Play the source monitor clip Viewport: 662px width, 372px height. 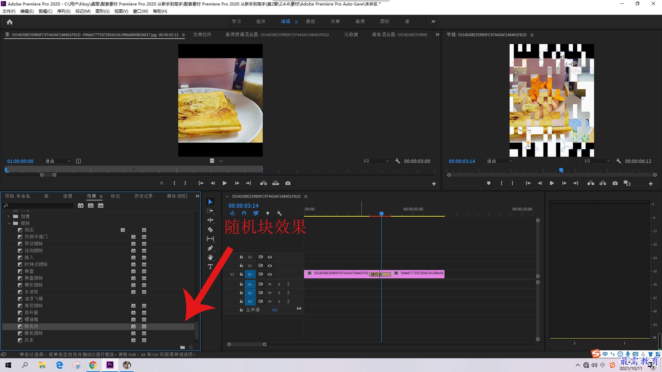225,183
